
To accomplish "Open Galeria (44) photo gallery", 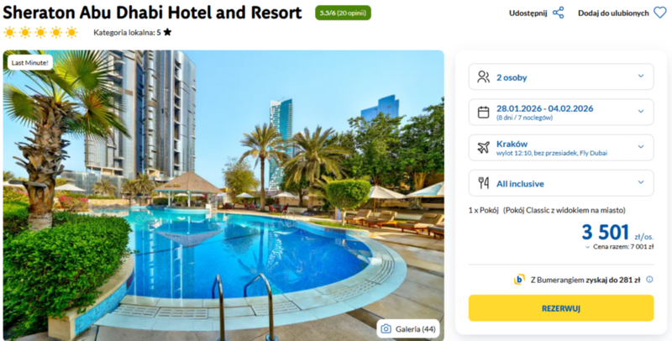I will [x=408, y=329].
